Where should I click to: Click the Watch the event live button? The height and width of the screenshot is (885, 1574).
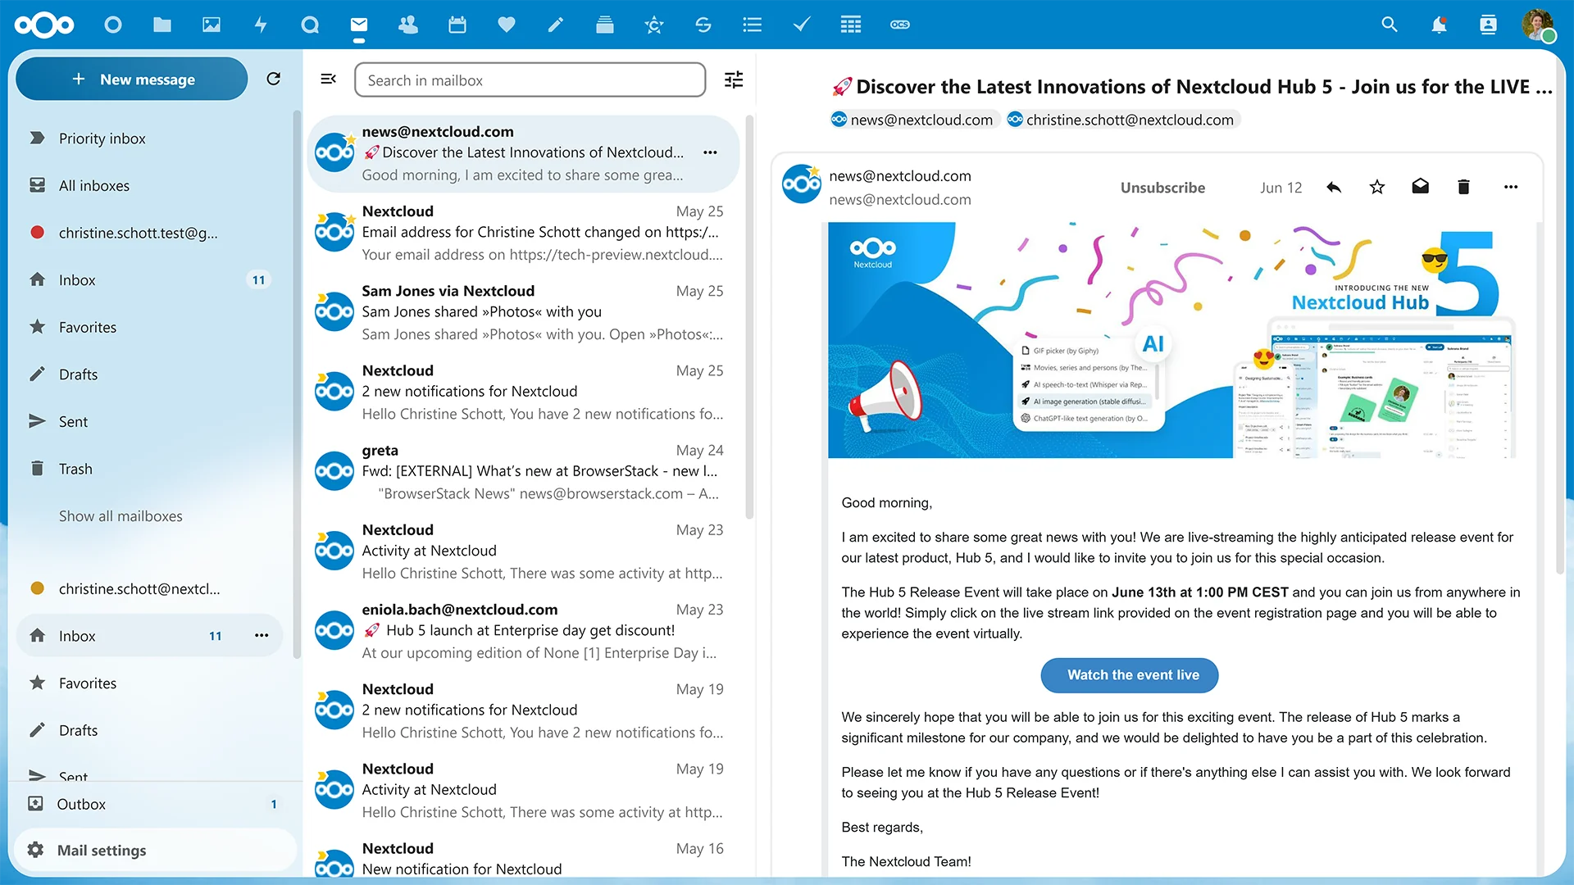tap(1130, 675)
